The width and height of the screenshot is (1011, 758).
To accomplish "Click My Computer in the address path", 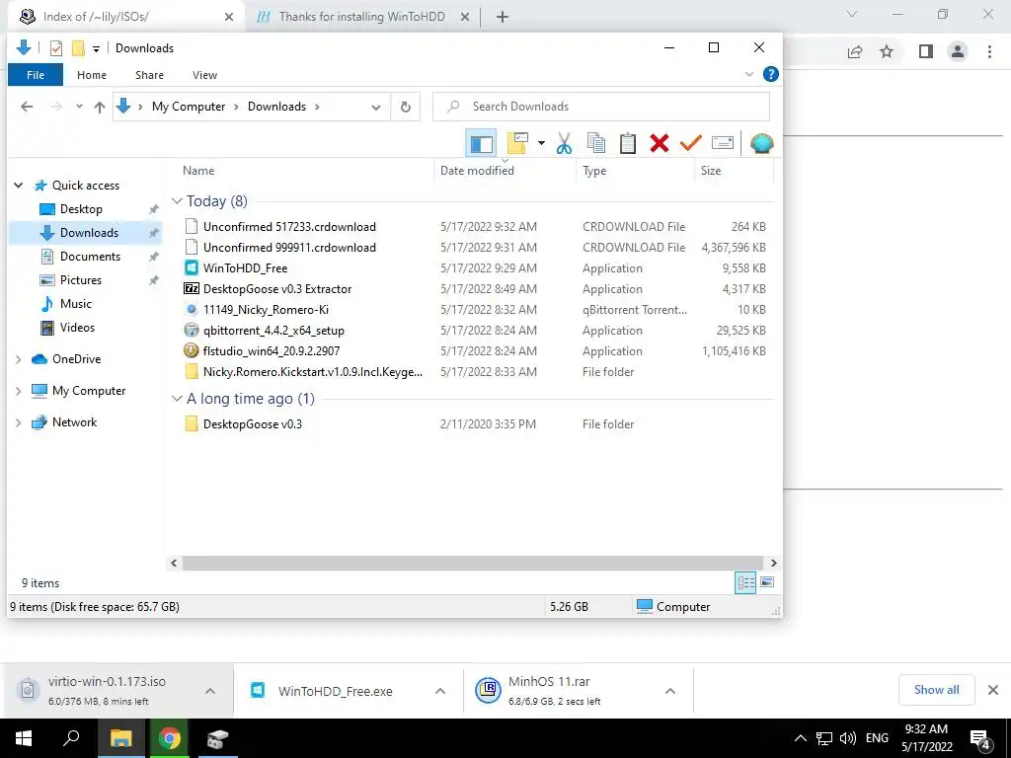I will tap(189, 107).
